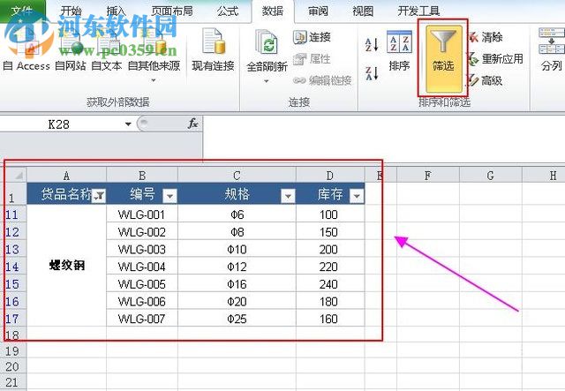Screen dimensions: 565x391
Task: Click the fx insert function button
Action: 192,124
